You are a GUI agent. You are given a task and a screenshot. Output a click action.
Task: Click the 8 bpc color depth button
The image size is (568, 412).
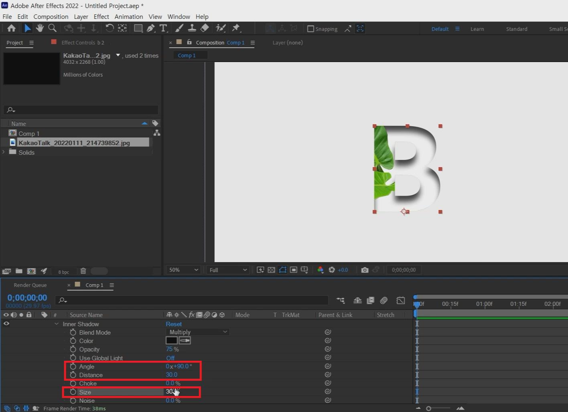coord(63,272)
